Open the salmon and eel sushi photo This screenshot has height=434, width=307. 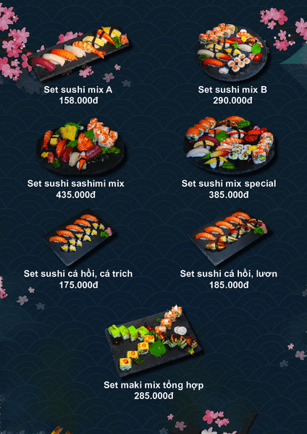(x=230, y=237)
